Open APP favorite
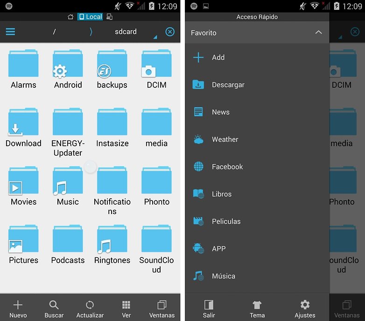Image resolution: width=365 pixels, height=321 pixels. coord(257,249)
